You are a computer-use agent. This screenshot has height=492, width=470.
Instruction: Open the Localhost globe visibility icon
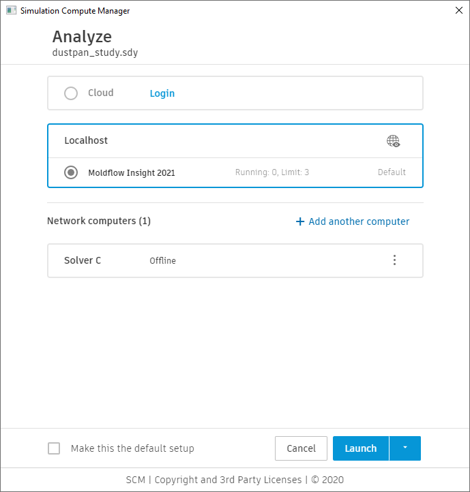coord(393,141)
